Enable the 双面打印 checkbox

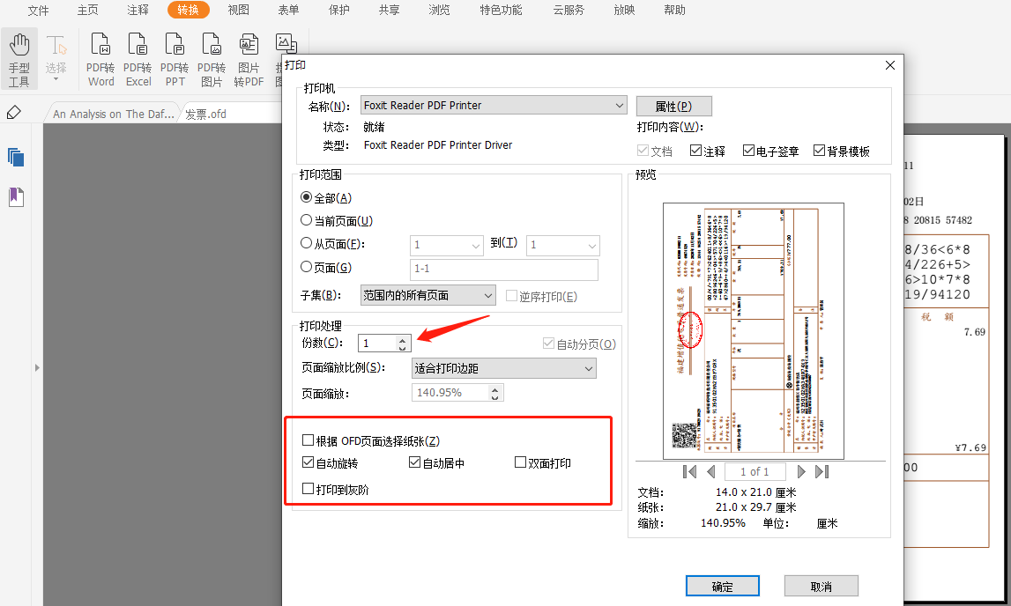[521, 462]
